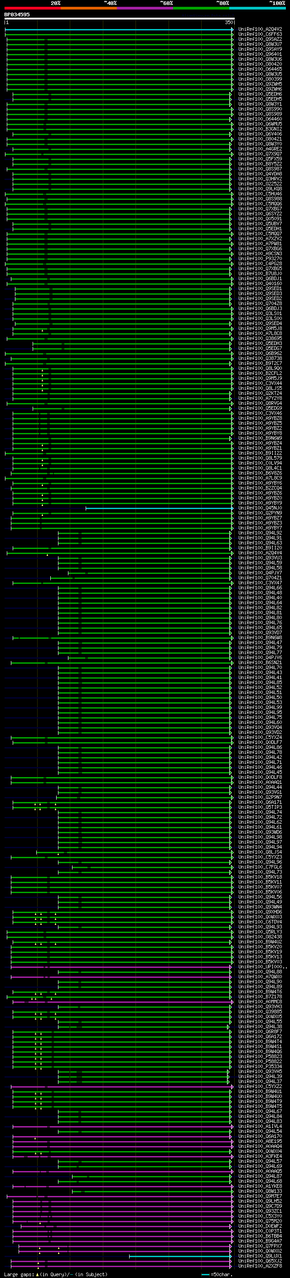Click the UniRef100_B9II20 label
This screenshot has height=1278, width=290.
pyautogui.click(x=260, y=548)
